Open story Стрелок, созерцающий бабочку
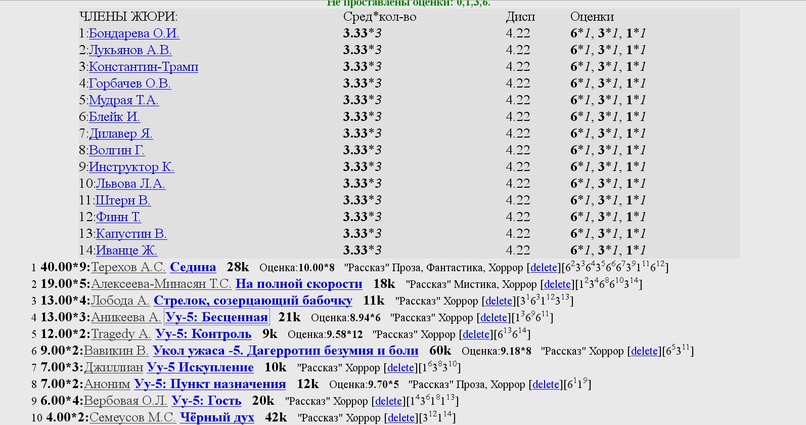Screen dimensions: 806x425 253,301
